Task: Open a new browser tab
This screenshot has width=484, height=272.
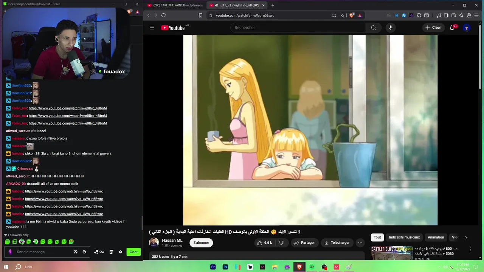Action: coord(273,5)
